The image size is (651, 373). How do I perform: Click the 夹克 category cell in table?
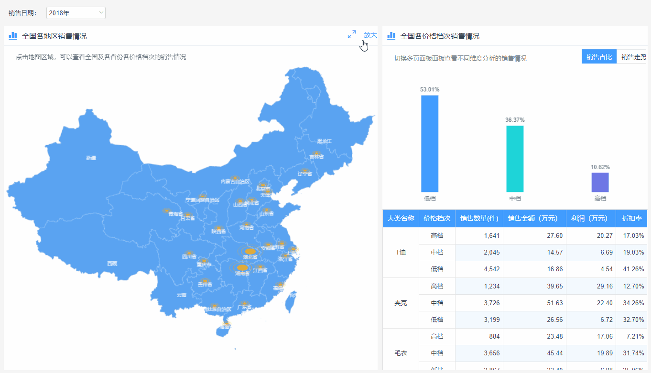401,303
